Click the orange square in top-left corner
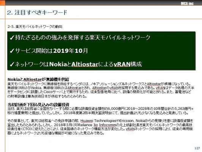Screen dimensions: 202x152 click(2, 3)
